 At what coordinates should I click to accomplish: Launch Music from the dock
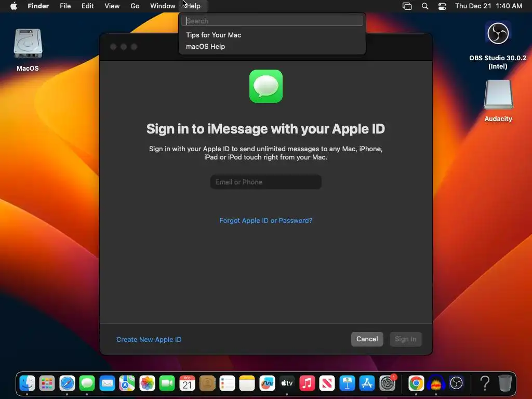[x=307, y=383]
